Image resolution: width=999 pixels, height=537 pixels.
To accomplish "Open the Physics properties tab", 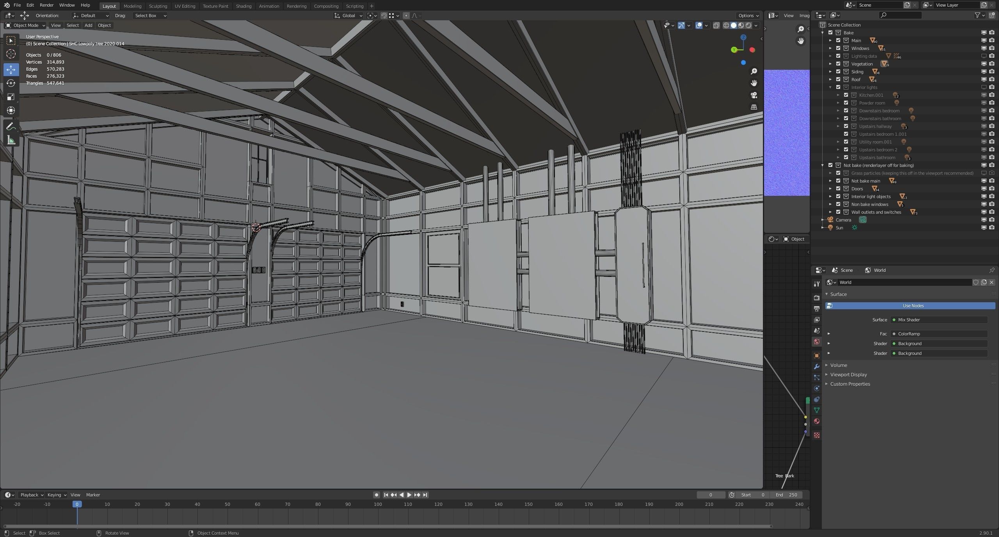I will 816,388.
